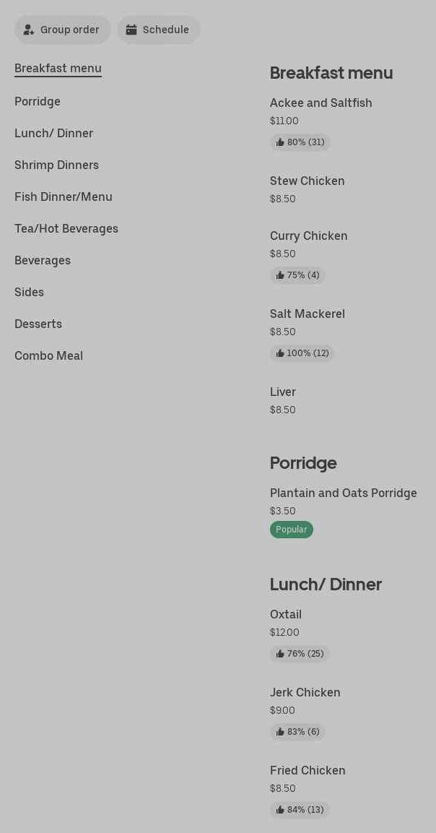Click the Schedule calendar icon
This screenshot has height=833, width=436.
[131, 30]
